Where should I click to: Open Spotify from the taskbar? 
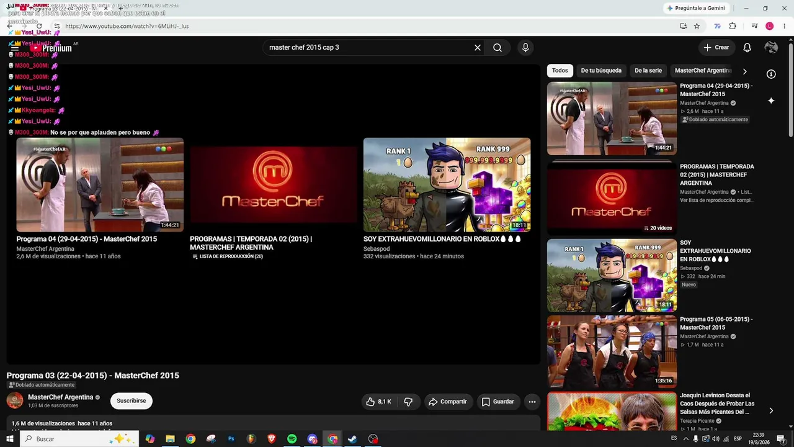292,439
